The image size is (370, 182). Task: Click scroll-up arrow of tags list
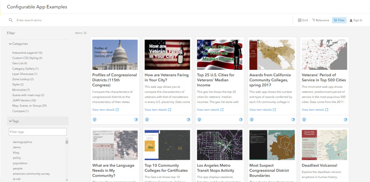tap(67, 139)
